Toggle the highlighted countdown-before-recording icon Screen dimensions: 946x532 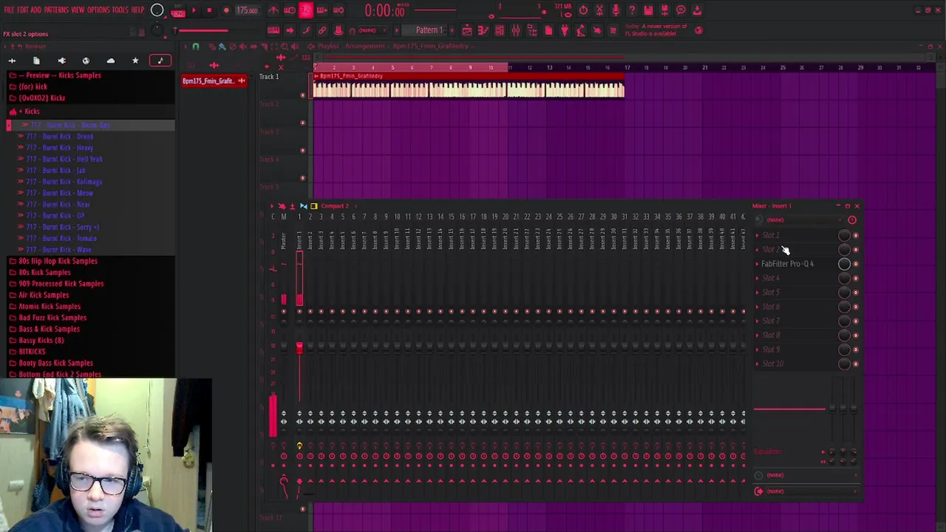tap(305, 10)
